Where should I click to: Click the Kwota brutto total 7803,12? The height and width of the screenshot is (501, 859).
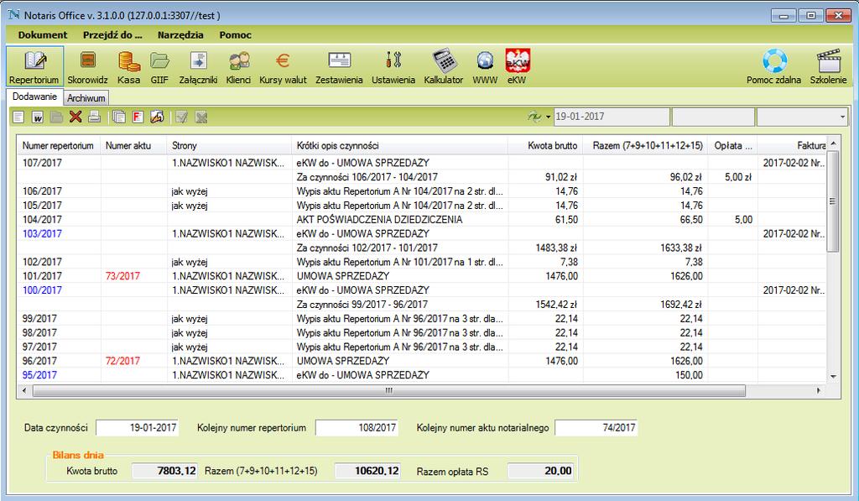164,471
